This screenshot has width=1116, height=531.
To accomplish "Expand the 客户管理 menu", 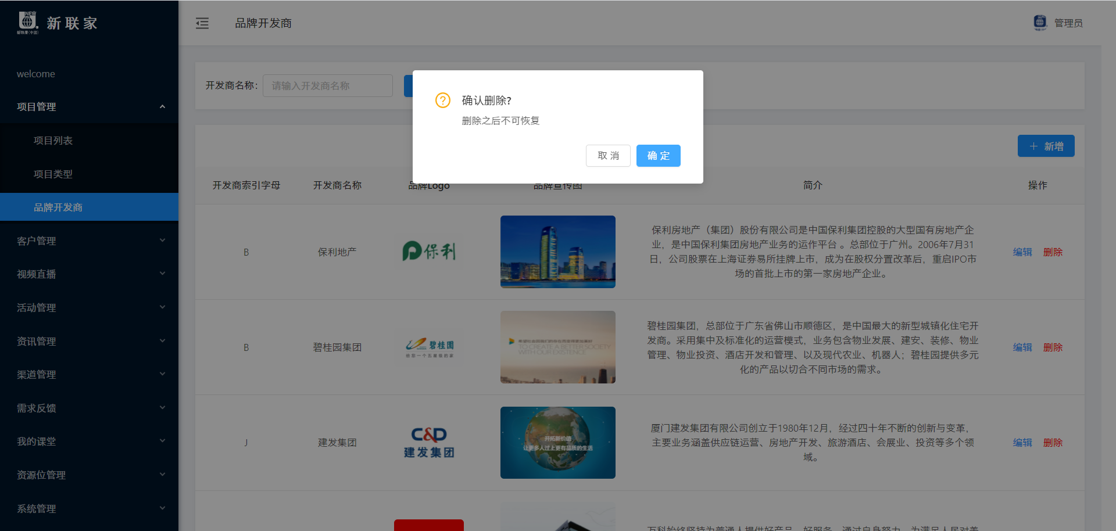I will pyautogui.click(x=89, y=241).
